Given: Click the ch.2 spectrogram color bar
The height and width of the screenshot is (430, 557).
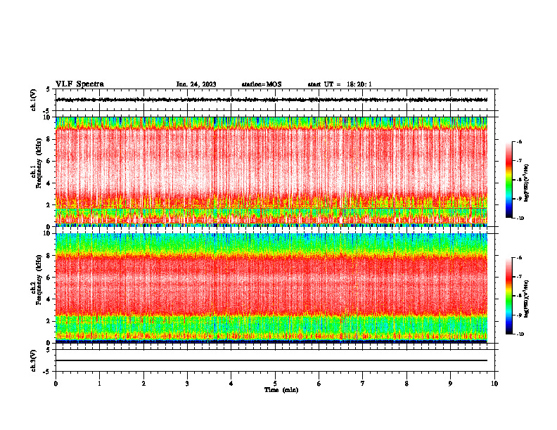Looking at the screenshot, I should tap(509, 296).
